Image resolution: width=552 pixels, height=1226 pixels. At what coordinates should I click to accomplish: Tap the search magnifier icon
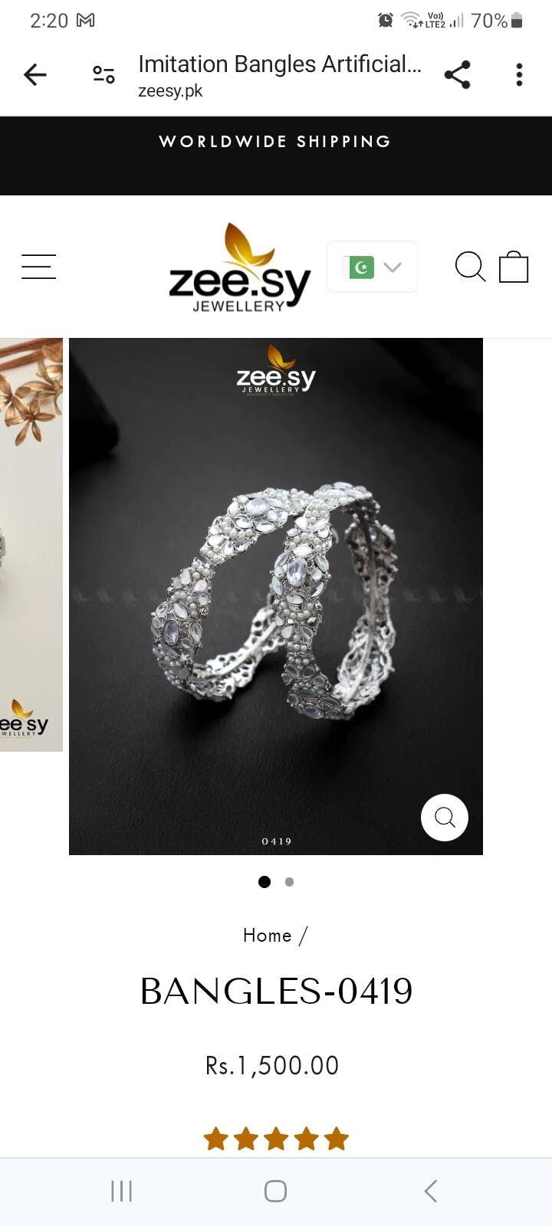coord(470,267)
